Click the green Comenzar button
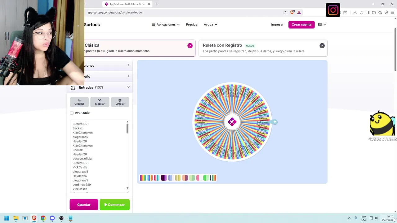Viewport: 397px width, 223px height. tap(114, 205)
